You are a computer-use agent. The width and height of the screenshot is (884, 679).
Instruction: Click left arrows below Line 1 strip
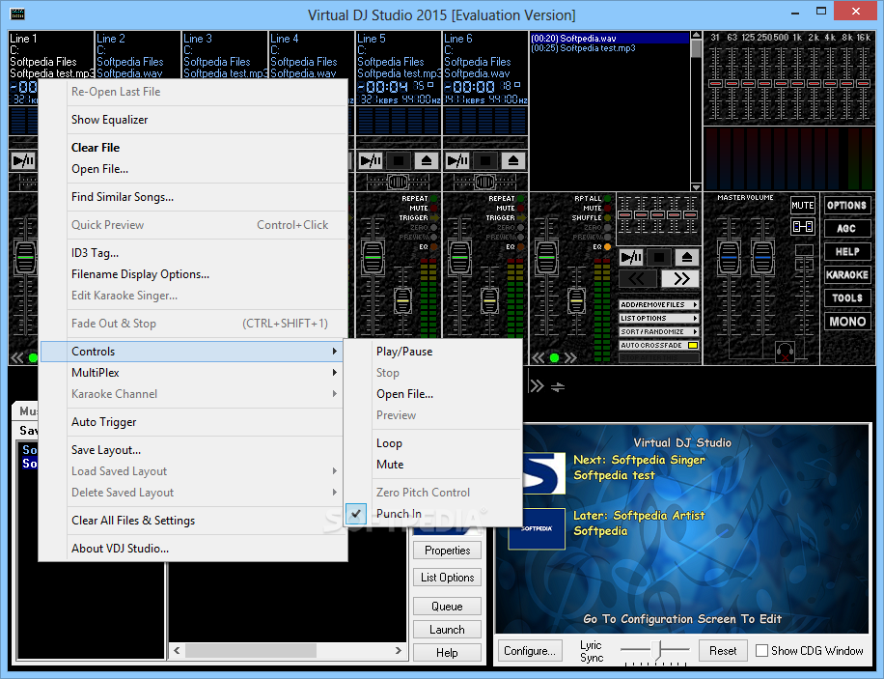(x=17, y=357)
